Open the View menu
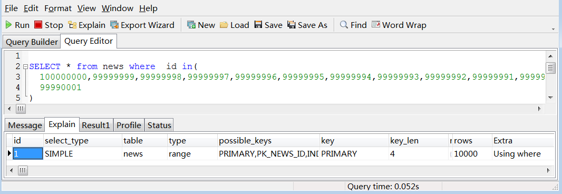 coord(86,8)
